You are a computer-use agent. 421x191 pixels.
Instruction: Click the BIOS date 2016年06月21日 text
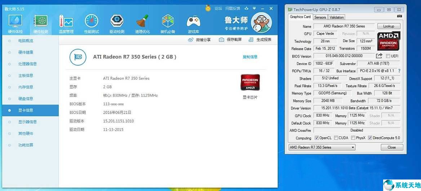117,113
